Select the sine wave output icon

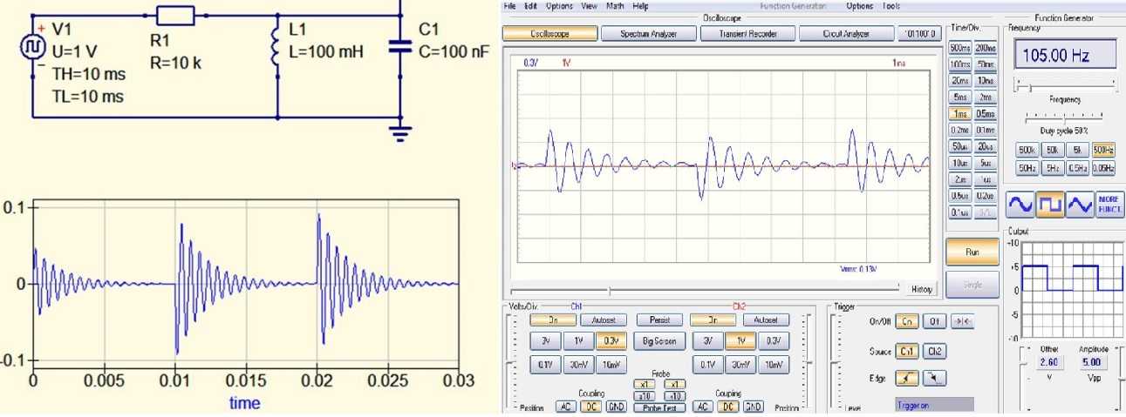click(1020, 205)
